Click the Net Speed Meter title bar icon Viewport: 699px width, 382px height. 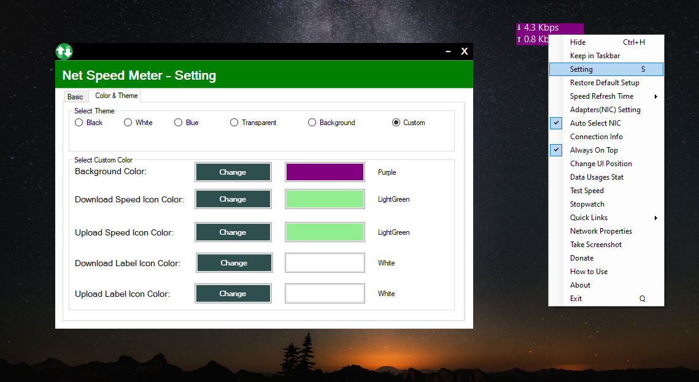64,52
